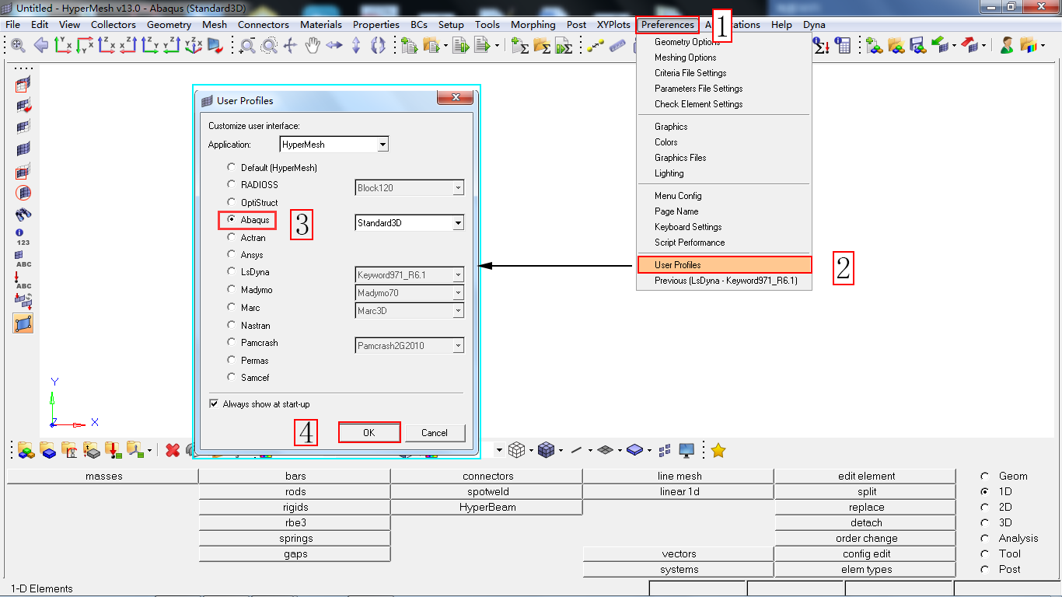Click the red export arrow icon
This screenshot has width=1062, height=597.
click(969, 45)
